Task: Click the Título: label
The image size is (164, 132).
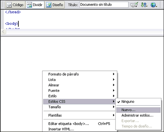Action: click(x=73, y=5)
